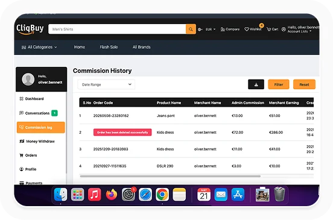Click the €72.00 admin commission cell
Screen dimensions: 333x220
[x=237, y=133]
